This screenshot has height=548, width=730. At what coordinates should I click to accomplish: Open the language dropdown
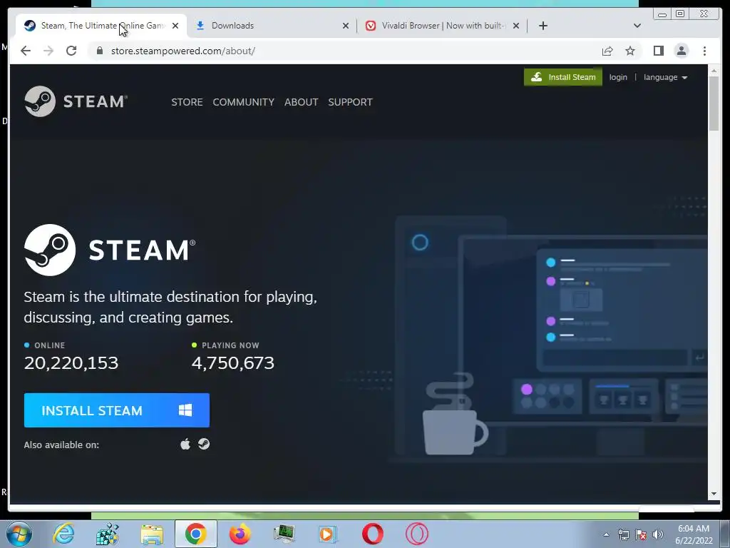tap(665, 77)
